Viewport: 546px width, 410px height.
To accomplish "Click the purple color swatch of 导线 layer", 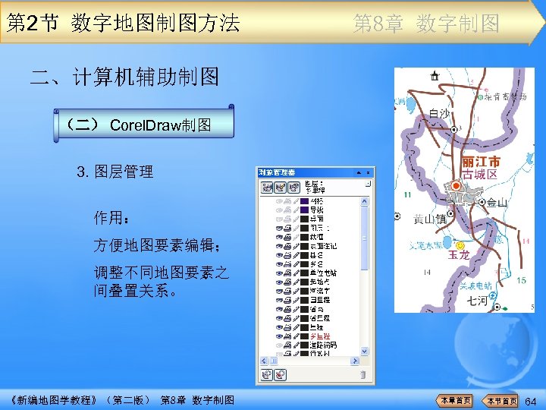I will (305, 210).
